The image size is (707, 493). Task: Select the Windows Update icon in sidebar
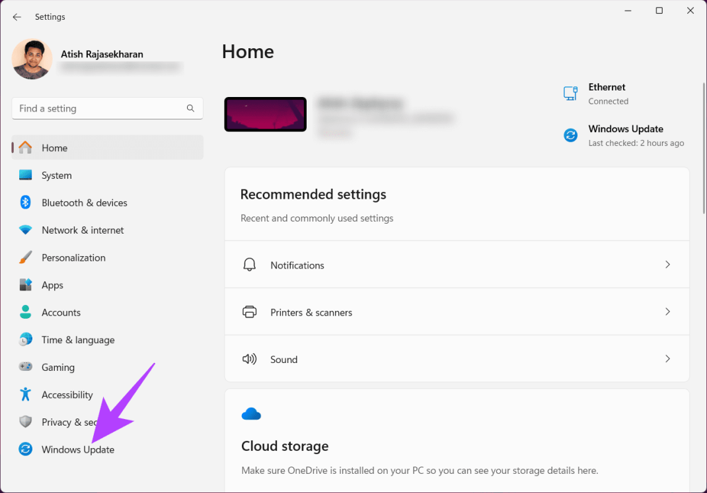click(25, 449)
